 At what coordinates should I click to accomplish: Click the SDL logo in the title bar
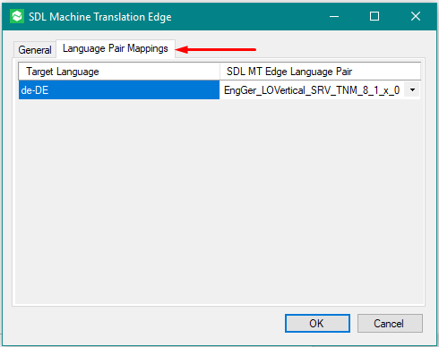click(x=17, y=16)
